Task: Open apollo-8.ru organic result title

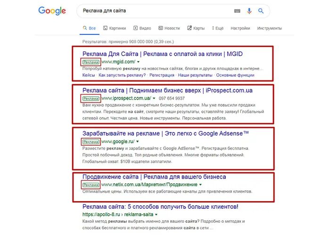Action: tap(160, 207)
